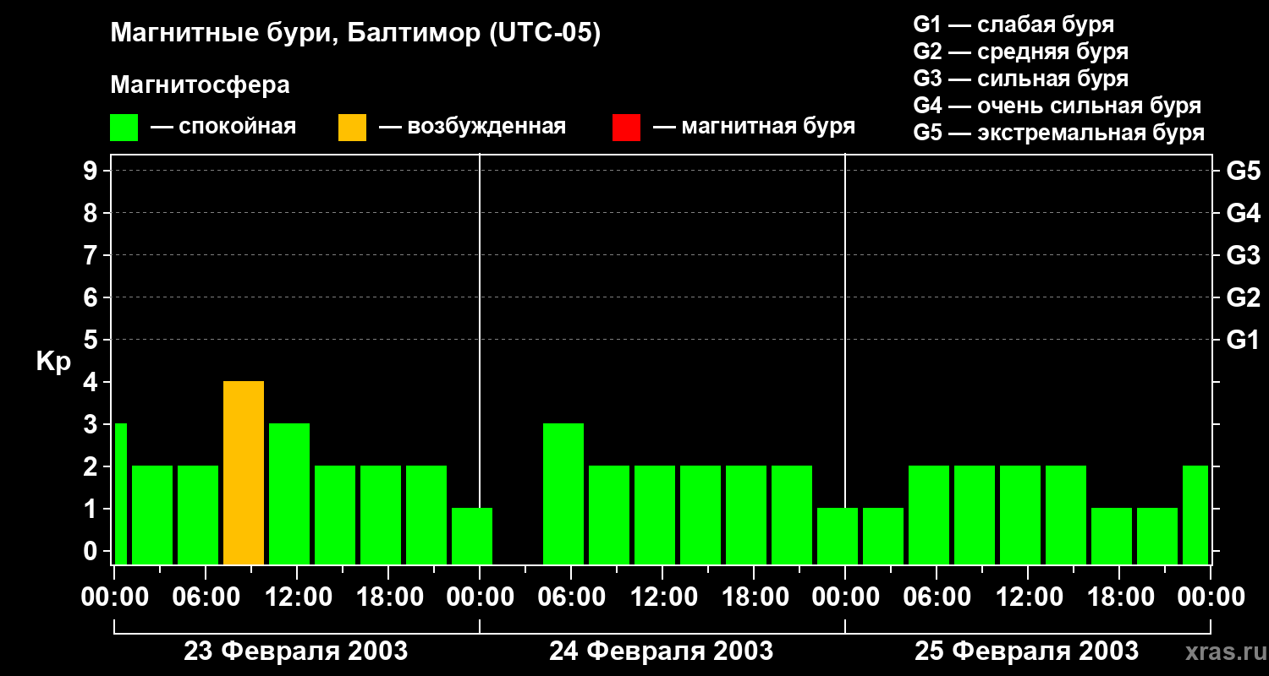Click the right axis label G3

[x=1243, y=255]
